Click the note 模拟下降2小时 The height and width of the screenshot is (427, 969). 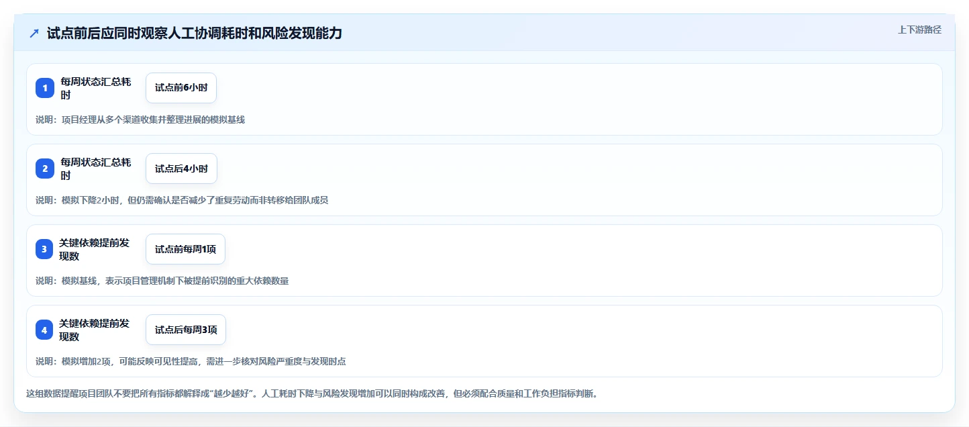tap(182, 200)
